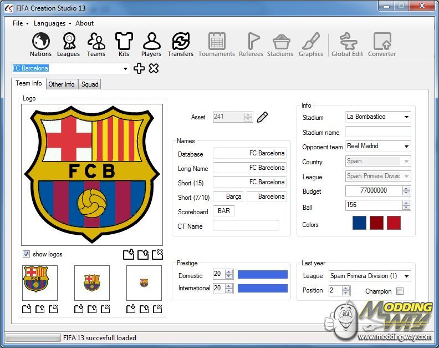Screen dimensions: 439x348
Task: Open the Kits editor
Action: tap(124, 44)
